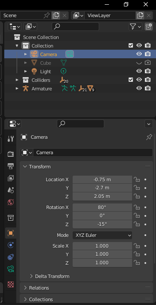The height and width of the screenshot is (305, 156).
Task: Open the outliner filter dropdown
Action: click(135, 27)
